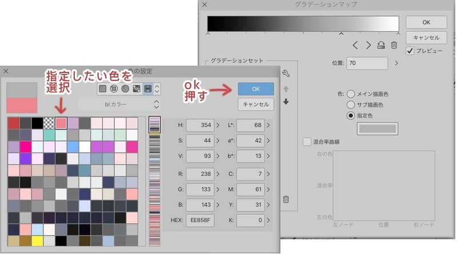Toggle the プレビュー checkbox
457x254 pixels.
pos(410,51)
